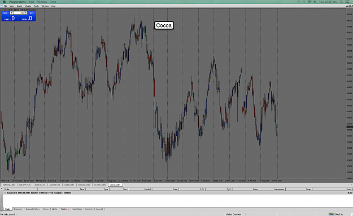The width and height of the screenshot is (353, 216).
Task: Switch to the AUS200,Daily chart tab
Action: (x=84, y=184)
